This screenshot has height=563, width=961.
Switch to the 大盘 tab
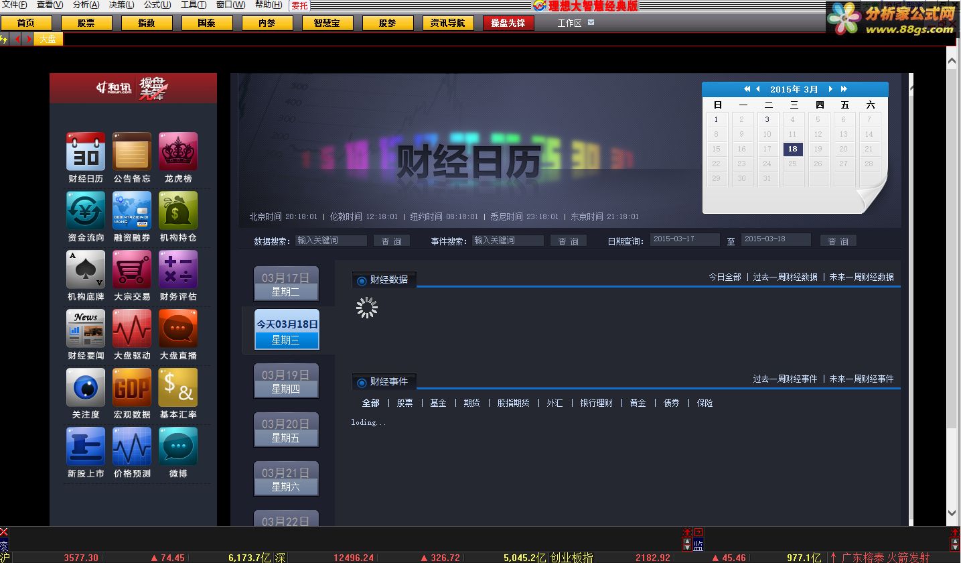48,40
